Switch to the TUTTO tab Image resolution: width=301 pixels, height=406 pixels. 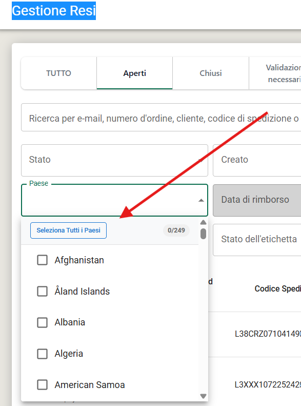coord(58,73)
